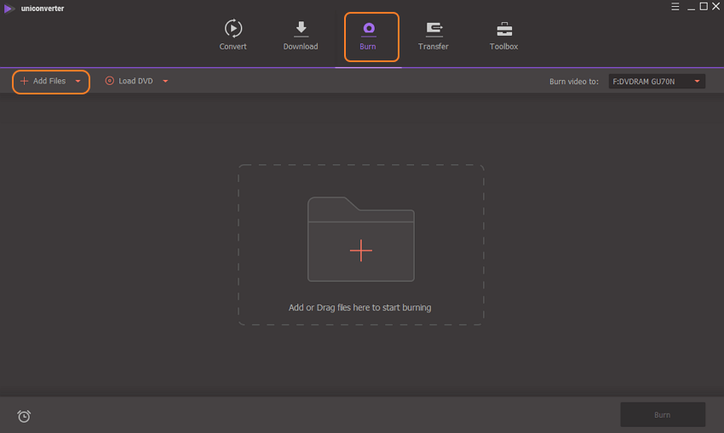Click the Add Files button
Screen dimensions: 724x433
pyautogui.click(x=44, y=82)
